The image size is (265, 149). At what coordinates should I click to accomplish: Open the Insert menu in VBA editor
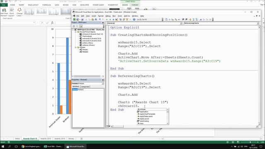click(94, 16)
